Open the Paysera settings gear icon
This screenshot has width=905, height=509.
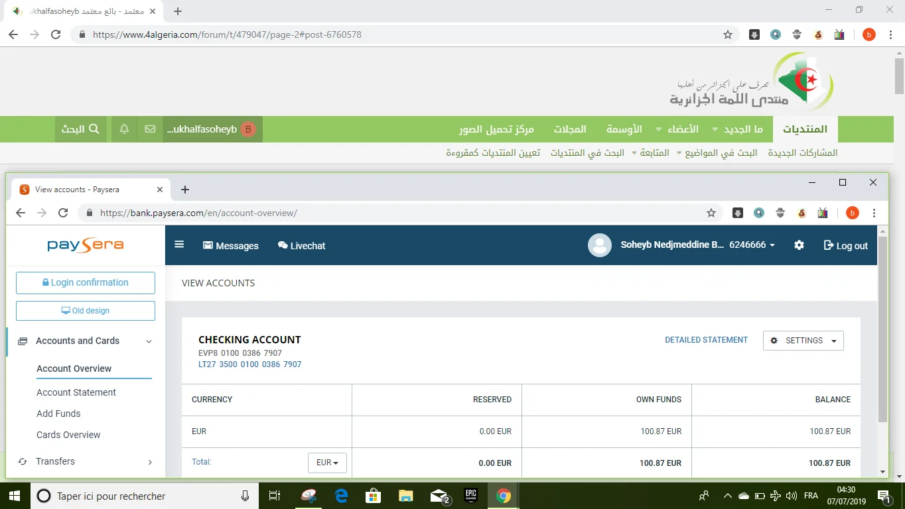tap(799, 245)
